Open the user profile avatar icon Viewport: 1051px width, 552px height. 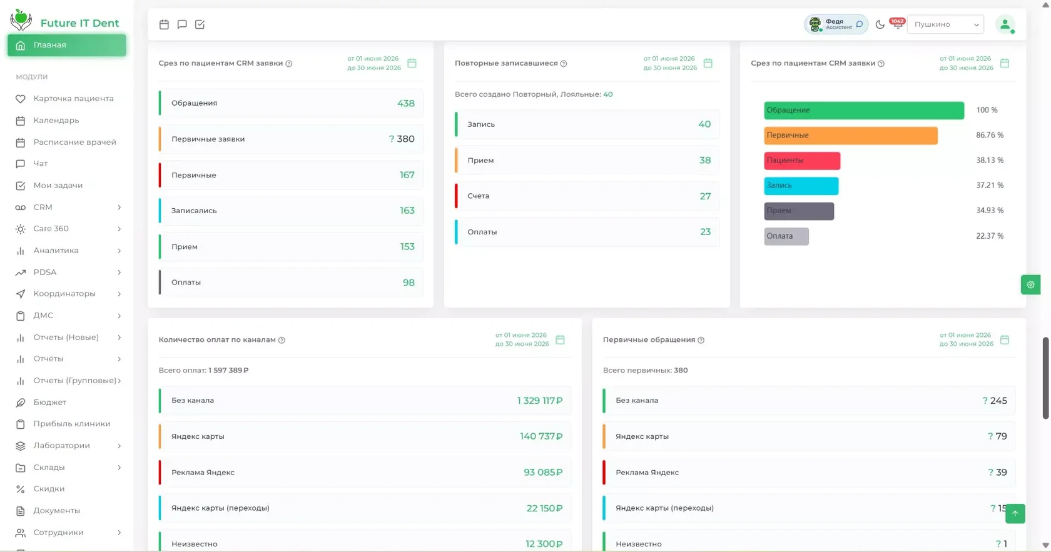pos(1005,24)
